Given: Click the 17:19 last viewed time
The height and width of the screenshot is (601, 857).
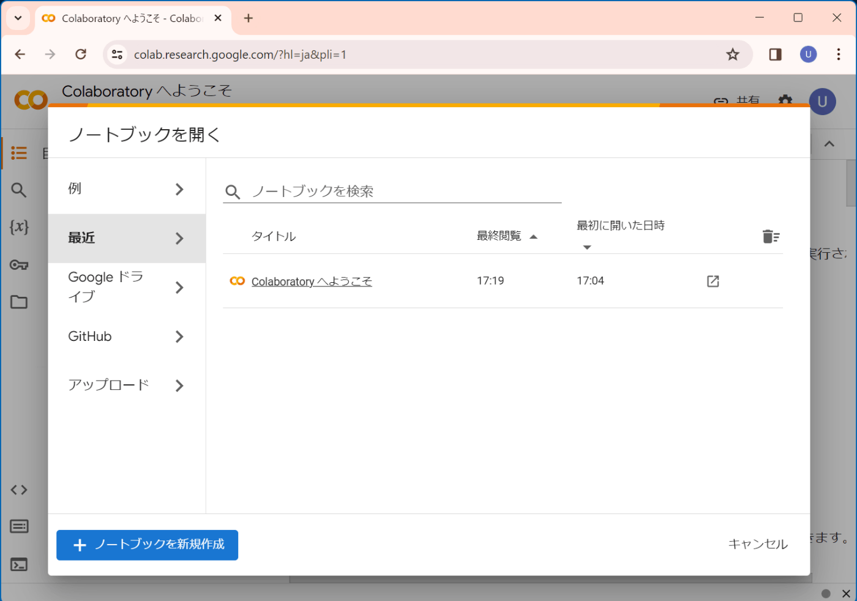Looking at the screenshot, I should pyautogui.click(x=490, y=281).
